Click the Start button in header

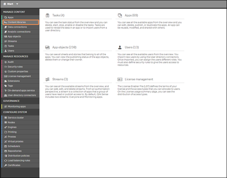pyautogui.click(x=11, y=4)
